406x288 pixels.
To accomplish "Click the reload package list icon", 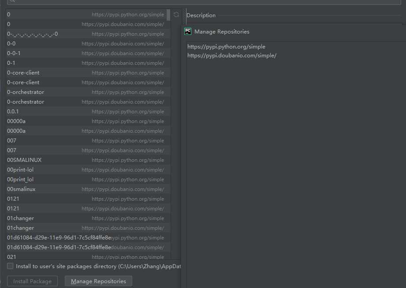I will 176,15.
